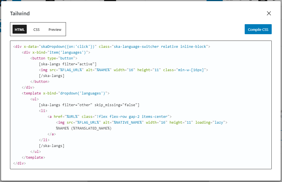The image size is (282, 182).
Task: Click the button type="button" code line
Action: pos(53,58)
